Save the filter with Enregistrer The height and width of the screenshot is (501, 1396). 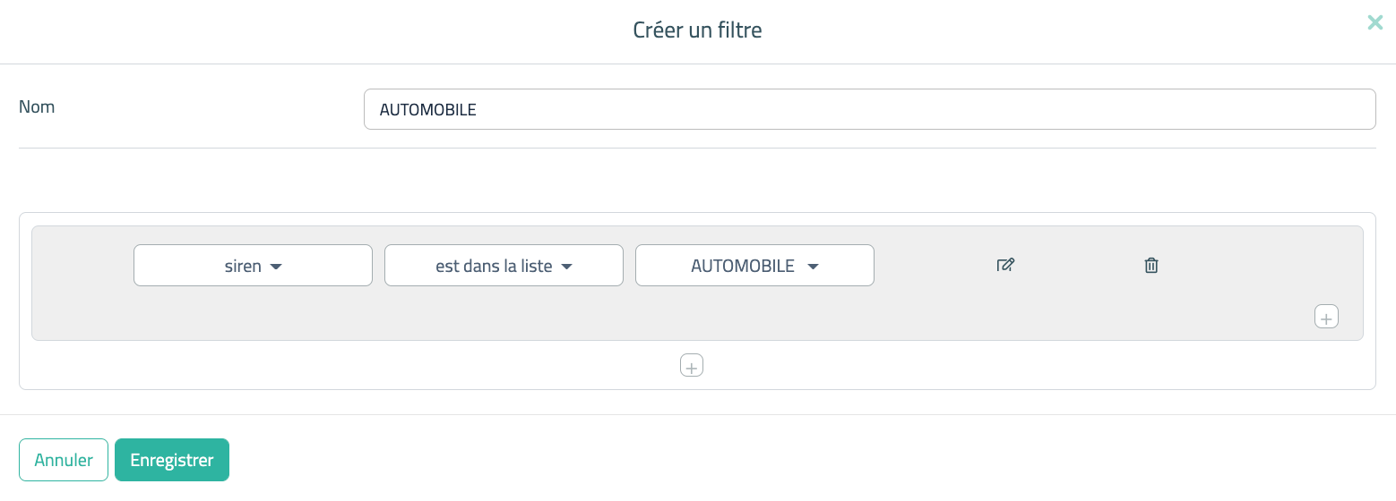click(x=171, y=460)
